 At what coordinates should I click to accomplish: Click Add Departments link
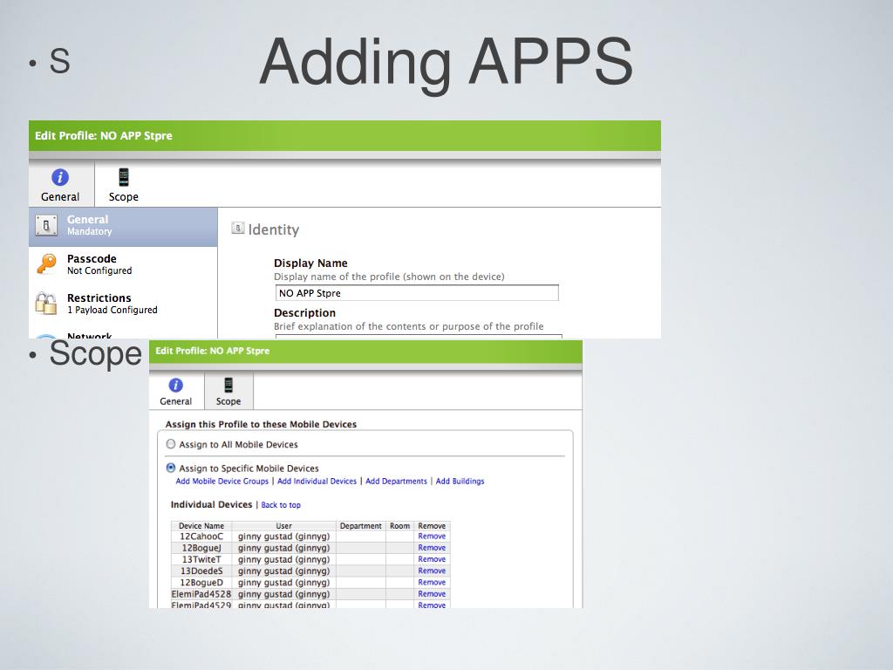pyautogui.click(x=396, y=481)
